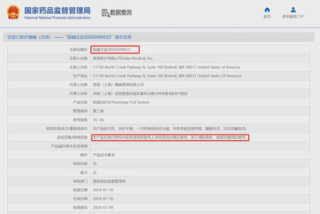The width and height of the screenshot is (320, 214).
Task: Open 进口医疗器械 (注册) breadcrumb link
Action: 29,37
